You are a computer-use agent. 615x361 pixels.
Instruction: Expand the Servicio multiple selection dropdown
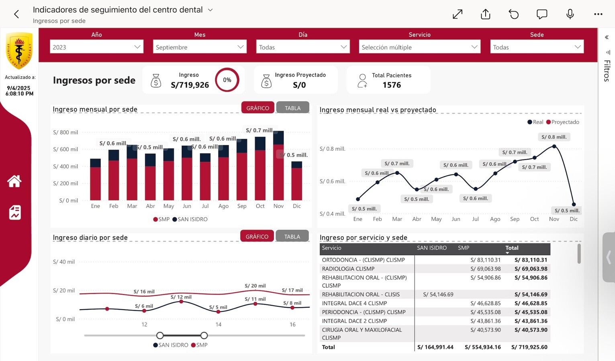(x=419, y=47)
